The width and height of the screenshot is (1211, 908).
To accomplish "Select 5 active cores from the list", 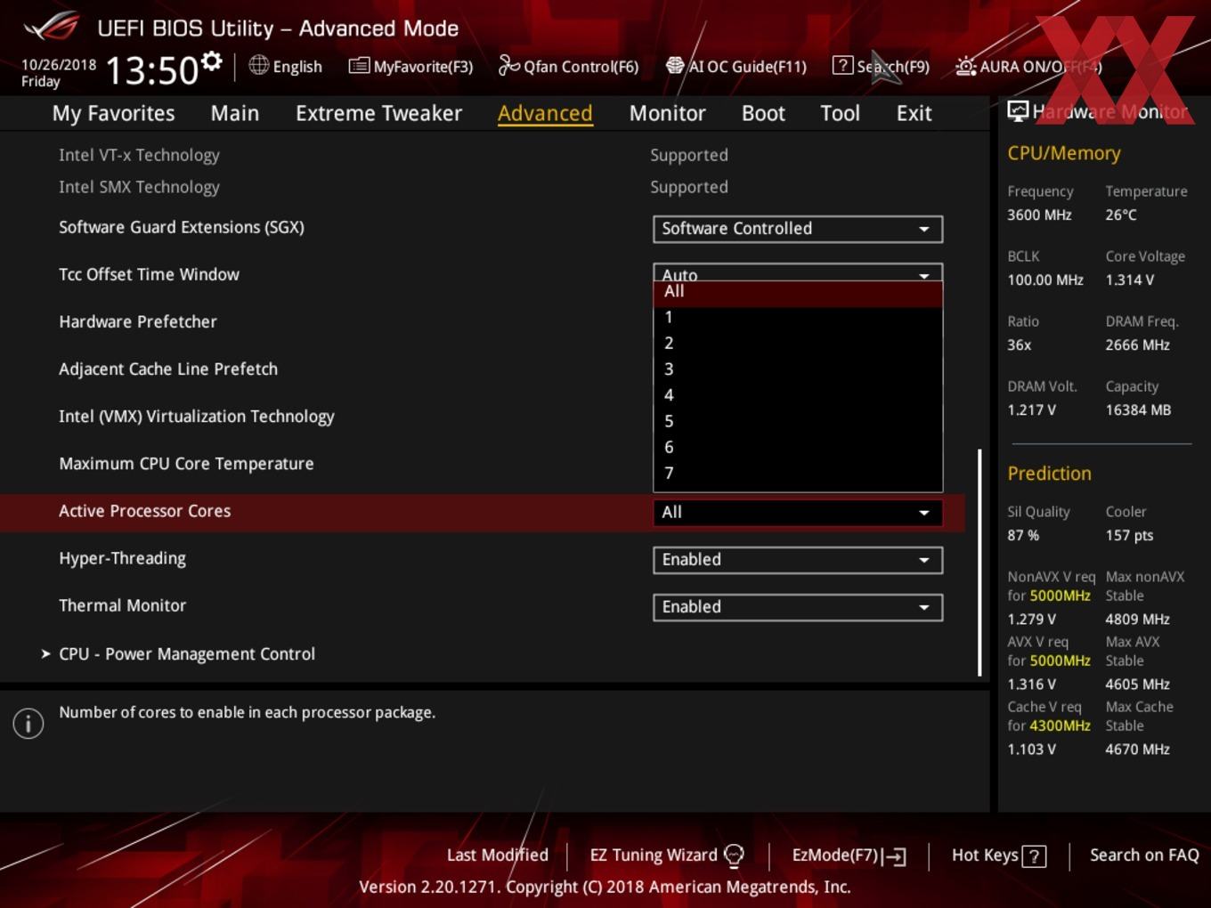I will coord(798,422).
